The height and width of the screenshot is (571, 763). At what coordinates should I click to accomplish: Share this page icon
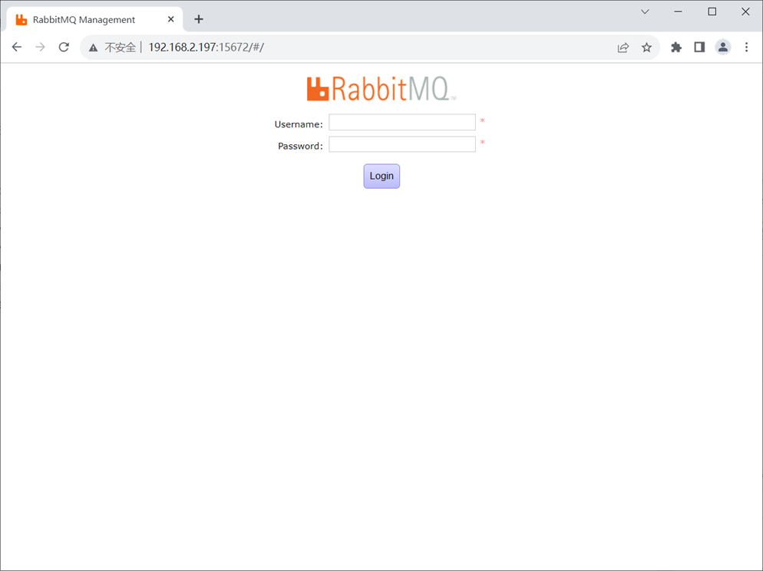click(623, 47)
